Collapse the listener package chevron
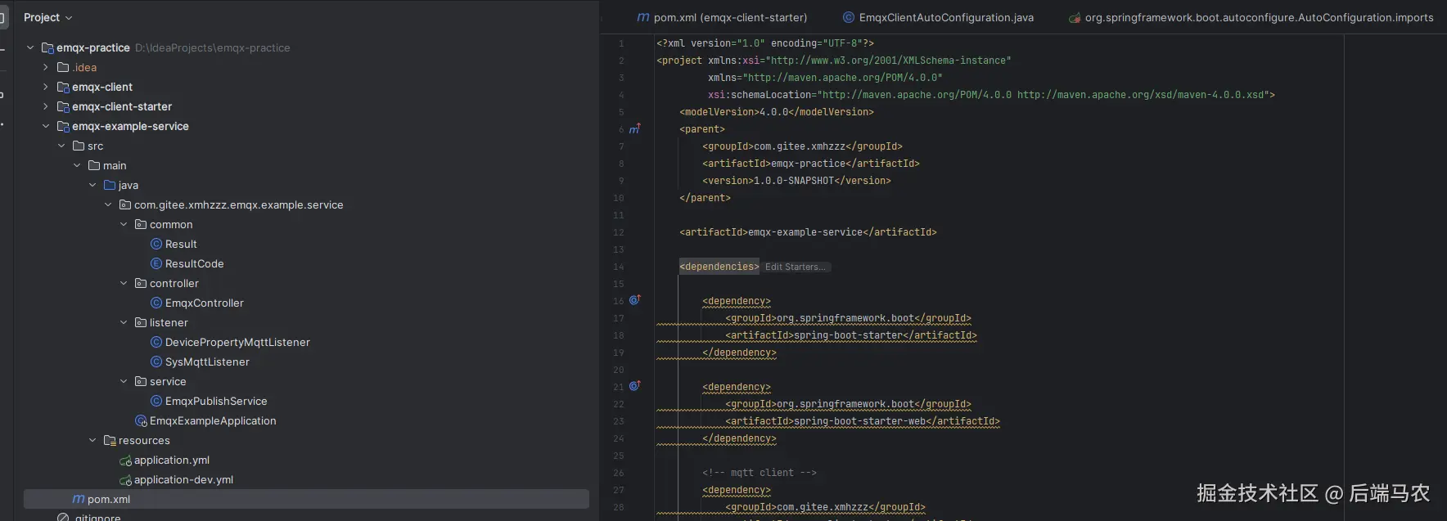This screenshot has width=1447, height=521. (124, 322)
